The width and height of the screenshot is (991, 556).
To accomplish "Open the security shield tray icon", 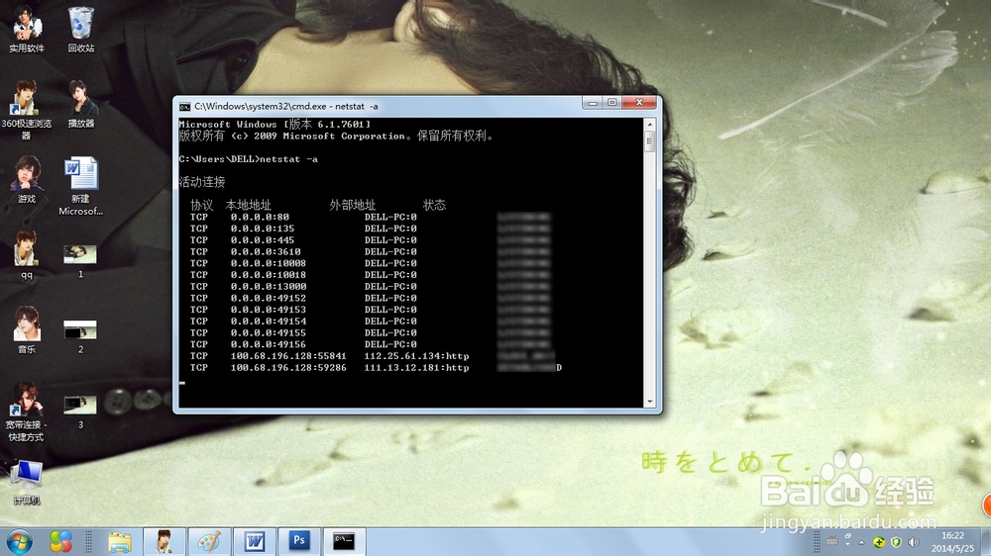I will point(896,542).
